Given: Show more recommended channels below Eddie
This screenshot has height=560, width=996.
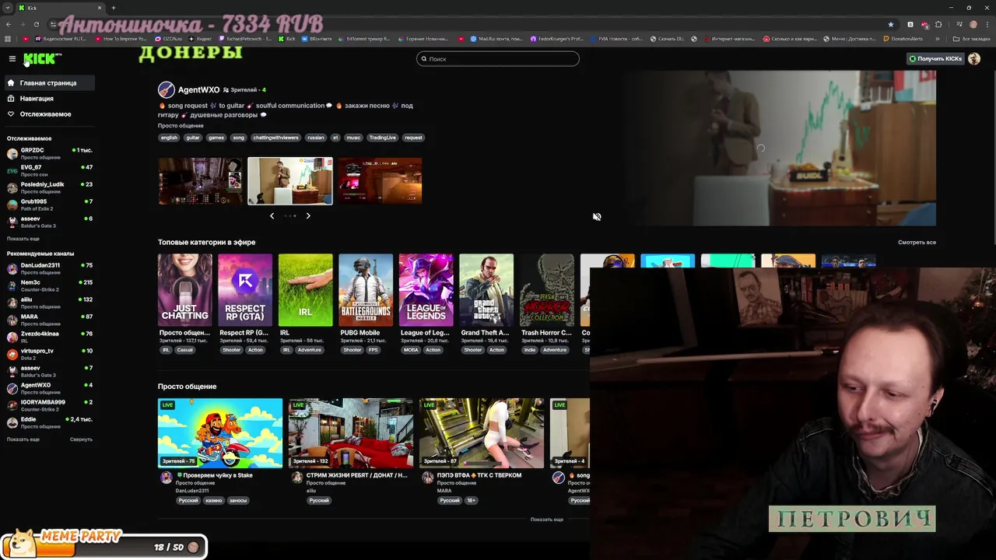Looking at the screenshot, I should 23,439.
